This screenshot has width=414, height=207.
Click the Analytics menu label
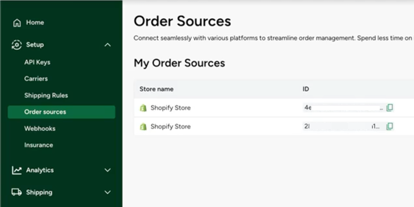40,170
